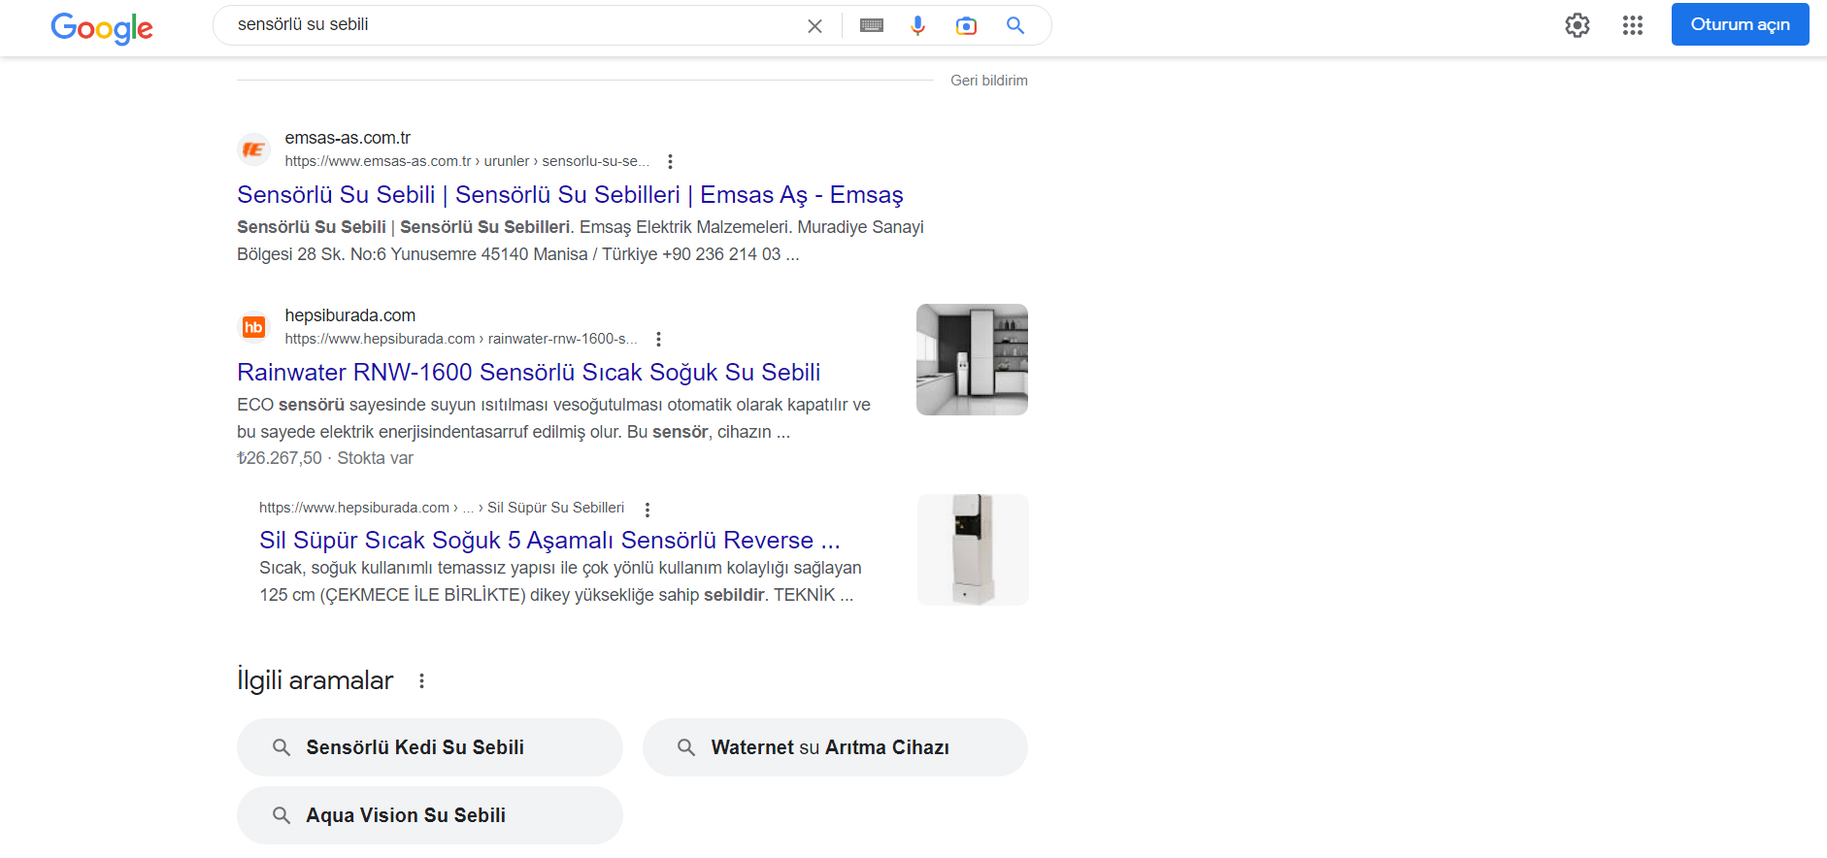This screenshot has width=1827, height=858.
Task: Open the emsas-as.com.tr favicon
Action: (x=254, y=149)
